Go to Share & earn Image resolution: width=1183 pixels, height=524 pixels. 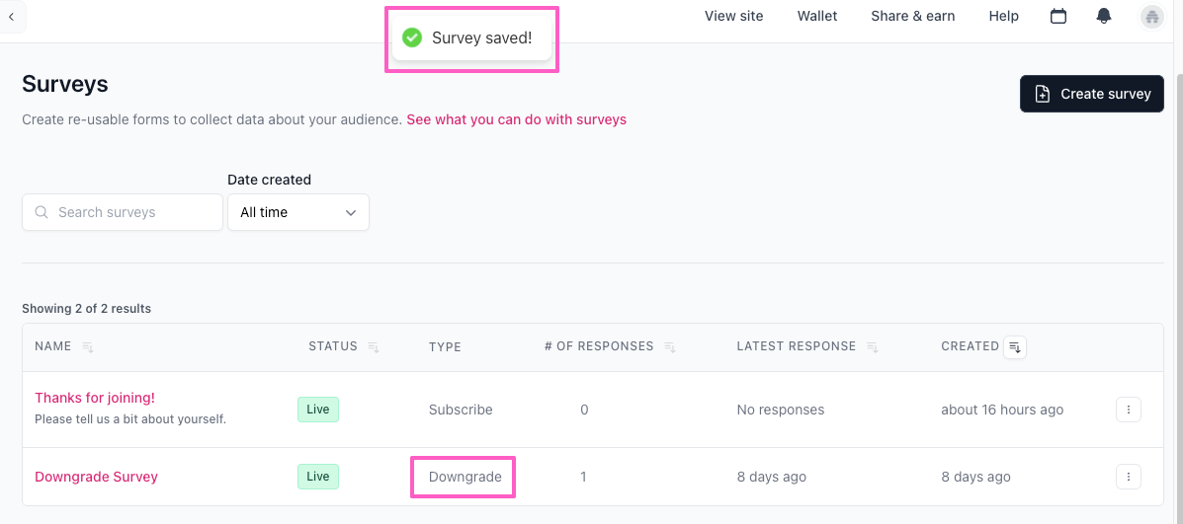click(x=912, y=16)
